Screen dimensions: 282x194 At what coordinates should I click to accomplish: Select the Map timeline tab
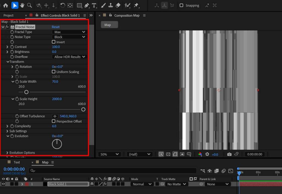[x=45, y=162]
